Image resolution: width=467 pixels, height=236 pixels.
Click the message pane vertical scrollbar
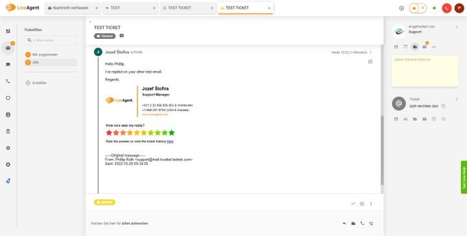point(382,150)
